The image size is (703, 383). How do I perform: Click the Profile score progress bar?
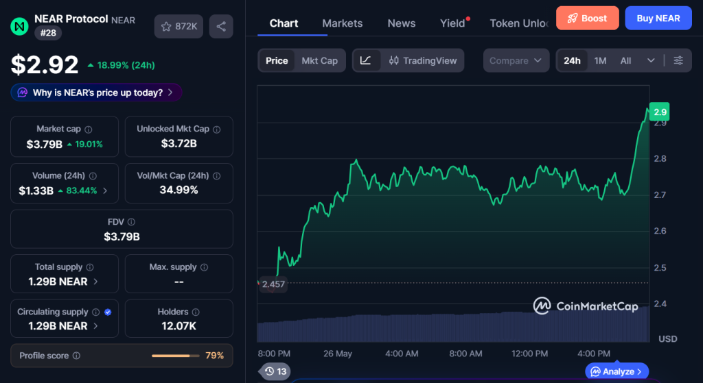point(176,356)
